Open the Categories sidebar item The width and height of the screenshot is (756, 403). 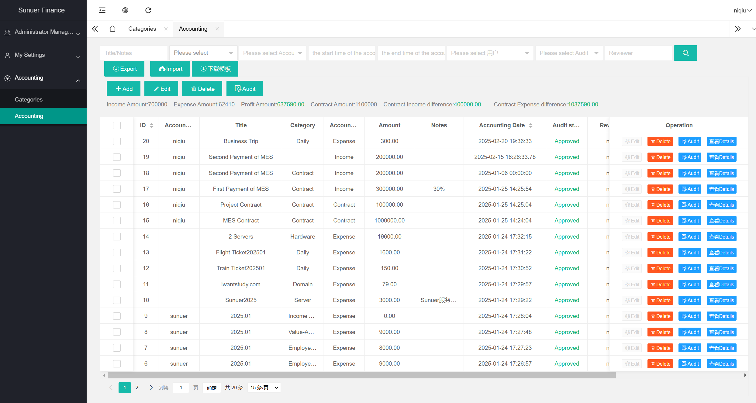[x=43, y=100]
